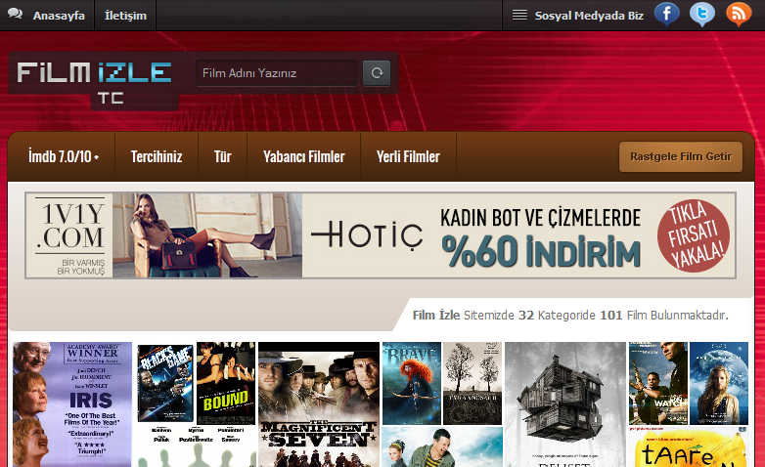Image resolution: width=765 pixels, height=467 pixels.
Task: Open the poster with bare trees
Action: pyautogui.click(x=472, y=383)
